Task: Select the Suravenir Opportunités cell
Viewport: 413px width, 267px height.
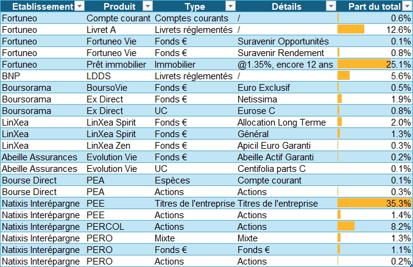Action: 283,41
